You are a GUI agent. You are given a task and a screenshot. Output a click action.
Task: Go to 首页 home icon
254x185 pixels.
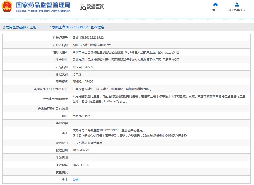point(215,4)
